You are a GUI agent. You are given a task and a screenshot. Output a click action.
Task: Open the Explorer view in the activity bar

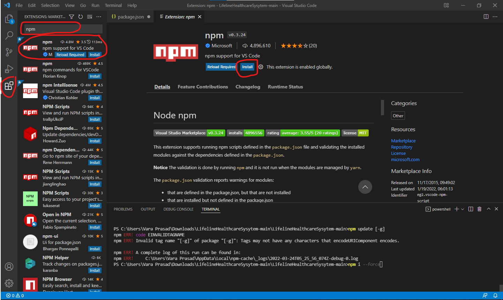click(x=9, y=19)
